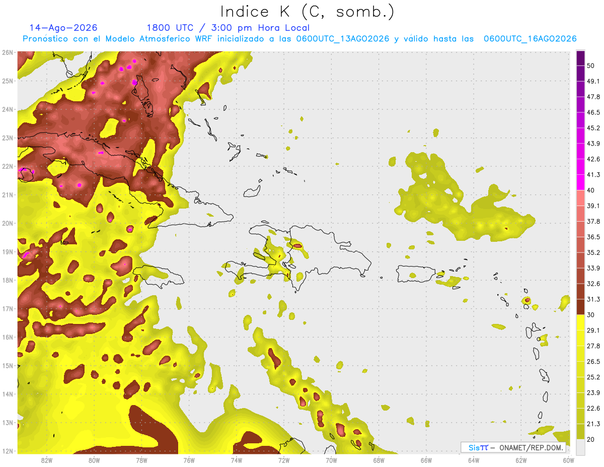Click the colorbar value "37.8"
604x467 pixels.
(593, 222)
